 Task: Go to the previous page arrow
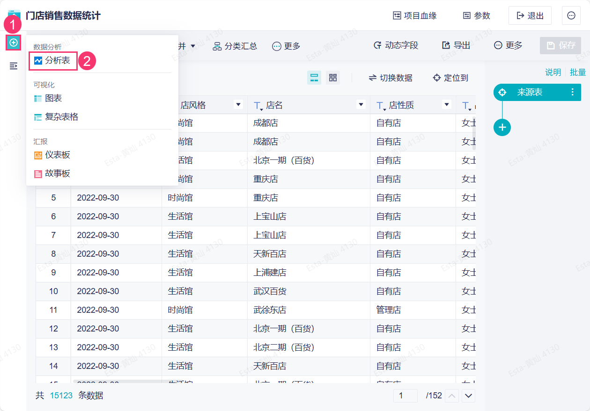tap(452, 396)
